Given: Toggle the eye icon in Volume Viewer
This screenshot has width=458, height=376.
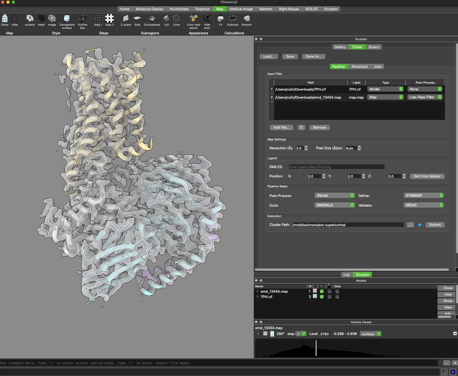Looking at the screenshot, I should pyautogui.click(x=258, y=334).
